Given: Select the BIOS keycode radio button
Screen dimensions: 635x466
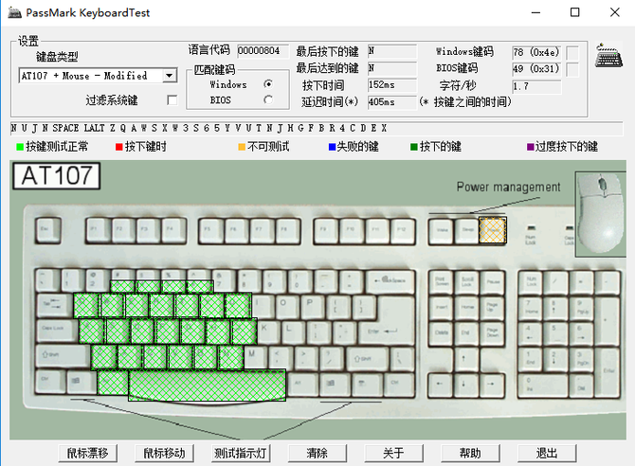Looking at the screenshot, I should [267, 99].
